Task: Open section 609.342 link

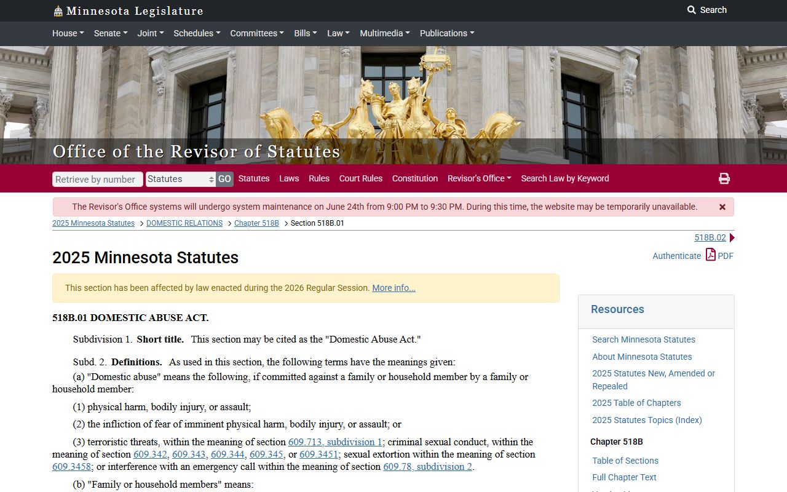Action: pos(150,454)
